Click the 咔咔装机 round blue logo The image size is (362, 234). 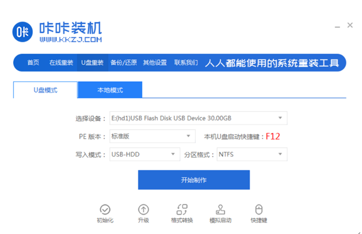[22, 32]
